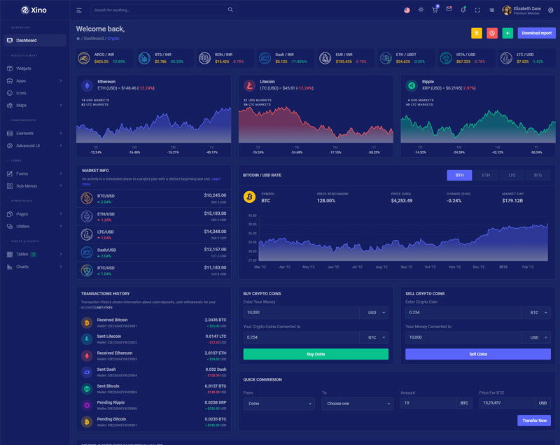The image size is (560, 445).
Task: Select the LTC tab in Bitcoin/USD Rate
Action: (x=512, y=176)
